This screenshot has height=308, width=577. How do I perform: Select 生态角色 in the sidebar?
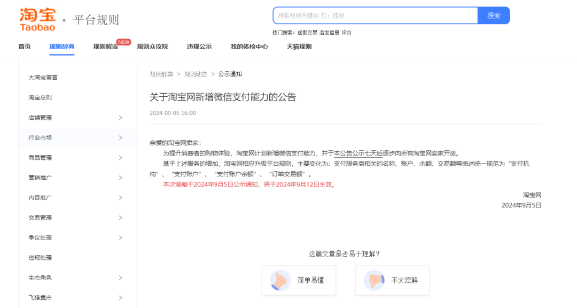click(x=40, y=278)
